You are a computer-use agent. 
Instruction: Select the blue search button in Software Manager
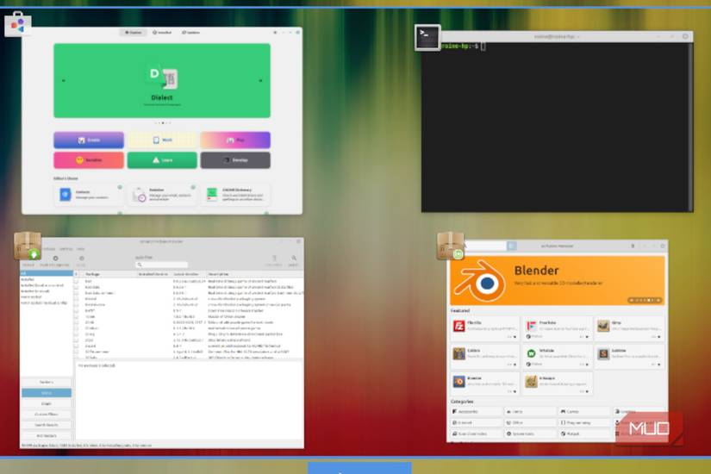pos(511,246)
